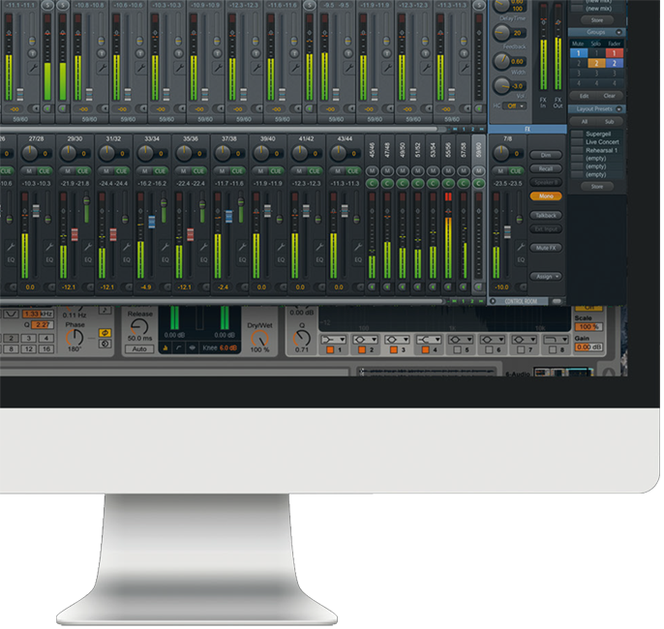Open EQ panel on channel 35/36
This screenshot has width=664, height=629.
point(203,259)
